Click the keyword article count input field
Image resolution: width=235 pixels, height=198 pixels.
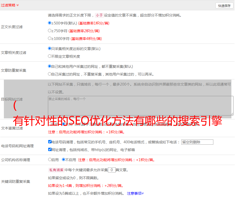coord(112,170)
